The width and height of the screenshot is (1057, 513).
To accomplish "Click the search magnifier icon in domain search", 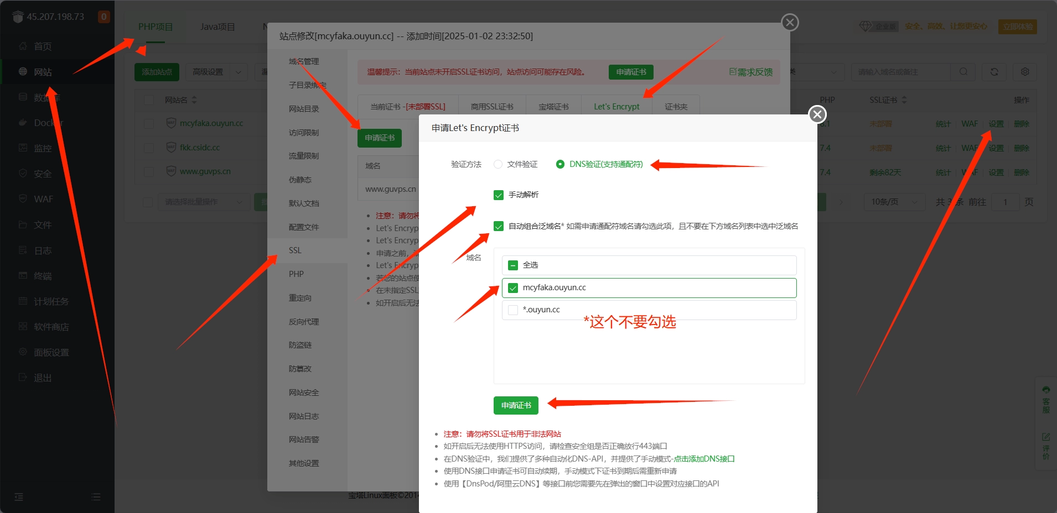I will coord(963,72).
